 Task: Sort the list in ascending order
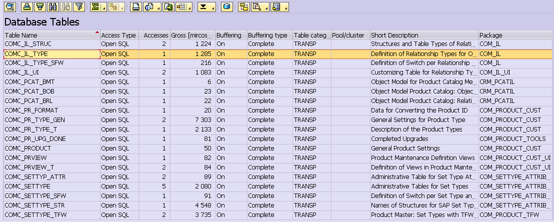(28, 6)
